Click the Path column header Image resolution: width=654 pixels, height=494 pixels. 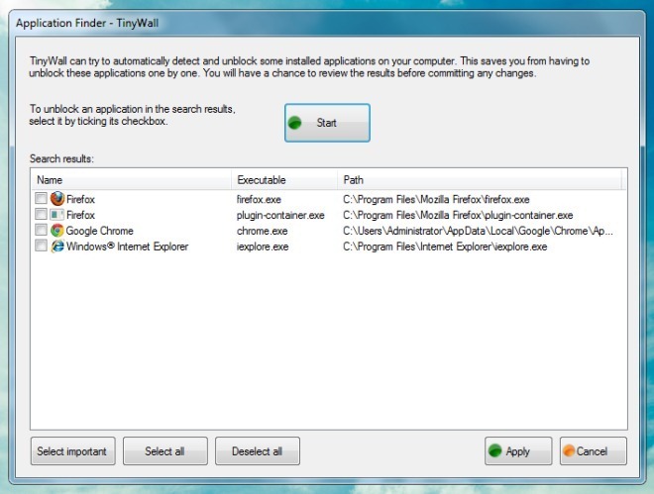click(480, 180)
